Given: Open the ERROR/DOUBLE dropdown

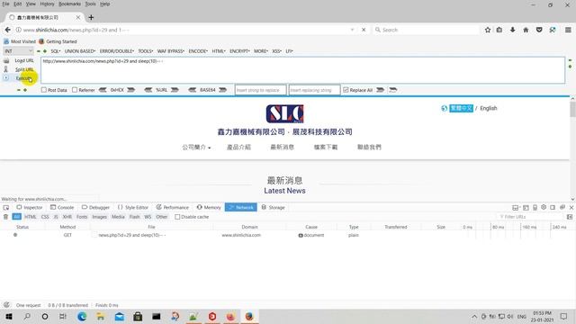Looking at the screenshot, I should (117, 51).
